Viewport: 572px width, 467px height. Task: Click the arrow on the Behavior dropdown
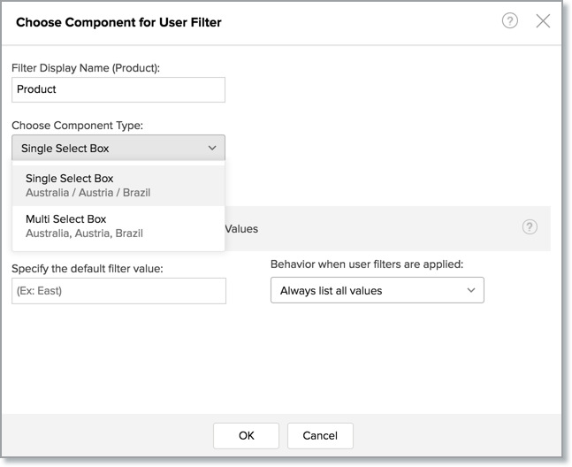tap(470, 290)
